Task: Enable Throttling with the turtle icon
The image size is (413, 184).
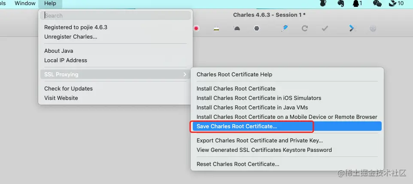Action: click(x=237, y=28)
